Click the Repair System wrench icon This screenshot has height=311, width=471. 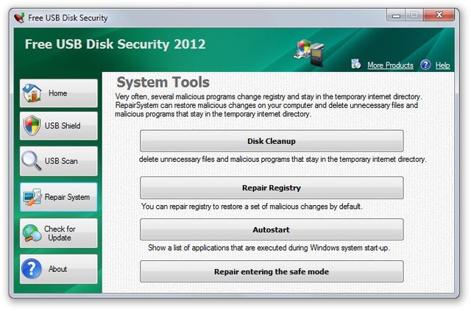point(32,197)
